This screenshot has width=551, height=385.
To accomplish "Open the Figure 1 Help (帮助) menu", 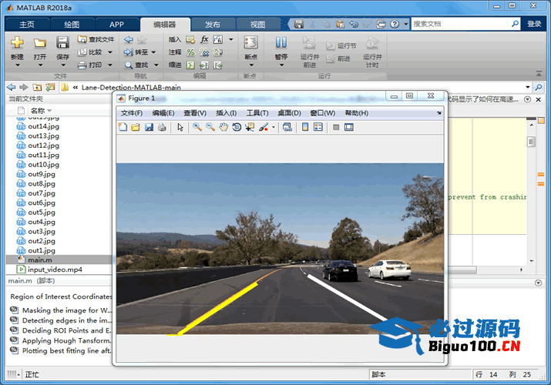I will tap(356, 113).
